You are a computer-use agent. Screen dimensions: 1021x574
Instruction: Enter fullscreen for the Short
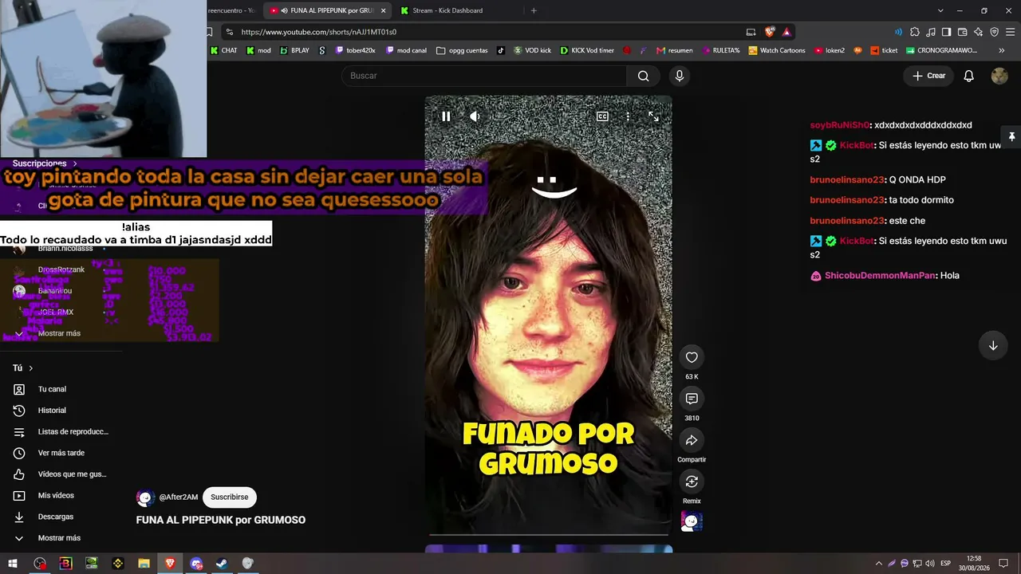(x=653, y=116)
